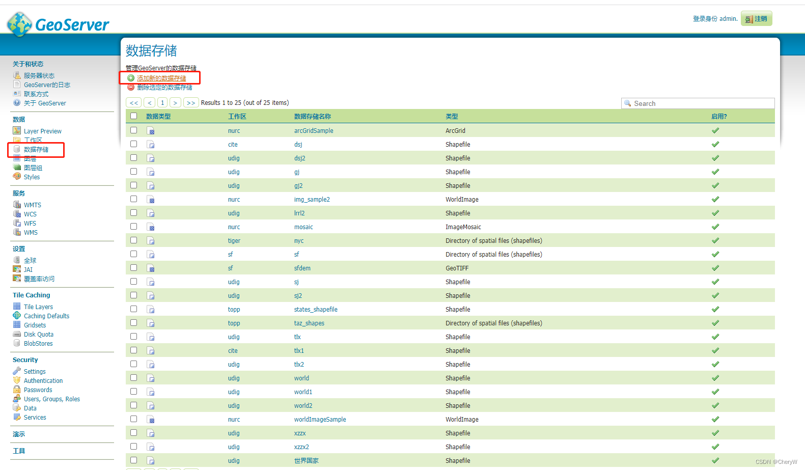Click the Authentication shield icon

(x=17, y=380)
